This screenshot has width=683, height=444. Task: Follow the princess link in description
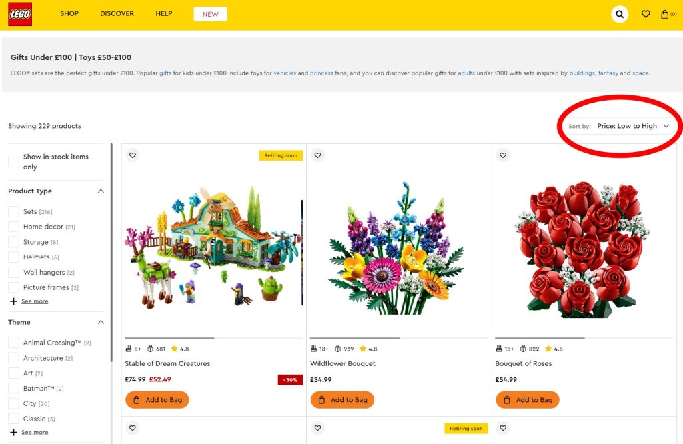tap(321, 73)
